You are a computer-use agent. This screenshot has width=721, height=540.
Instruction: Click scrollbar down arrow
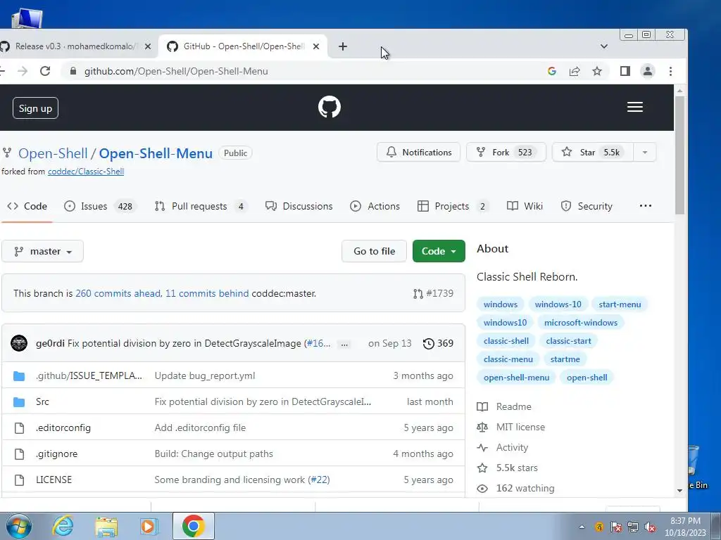(679, 490)
